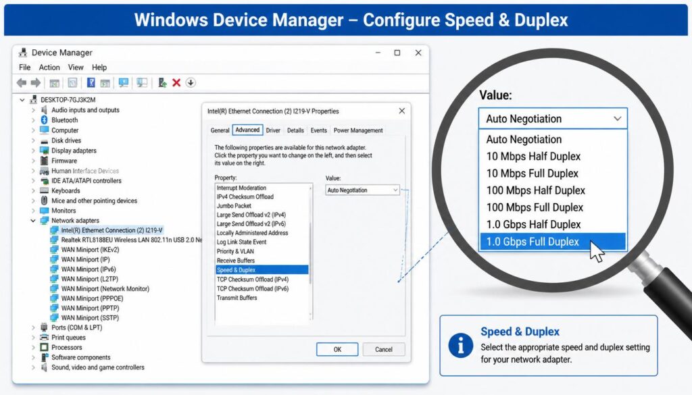
Task: Switch to the Details tab
Action: [295, 130]
